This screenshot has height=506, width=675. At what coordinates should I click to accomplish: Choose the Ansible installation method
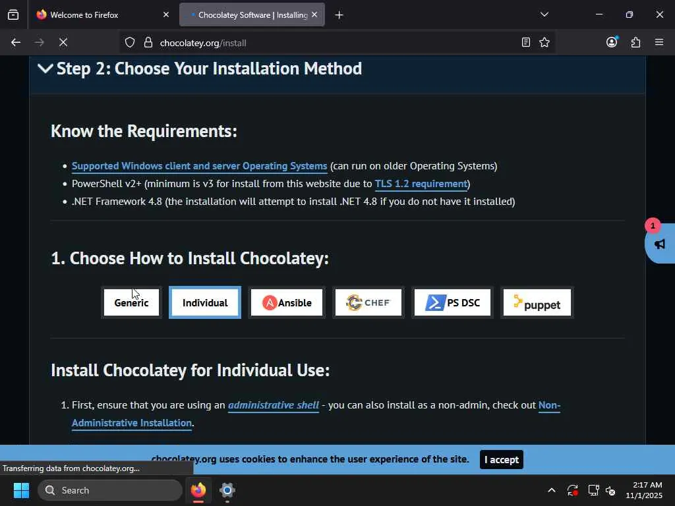pyautogui.click(x=287, y=302)
